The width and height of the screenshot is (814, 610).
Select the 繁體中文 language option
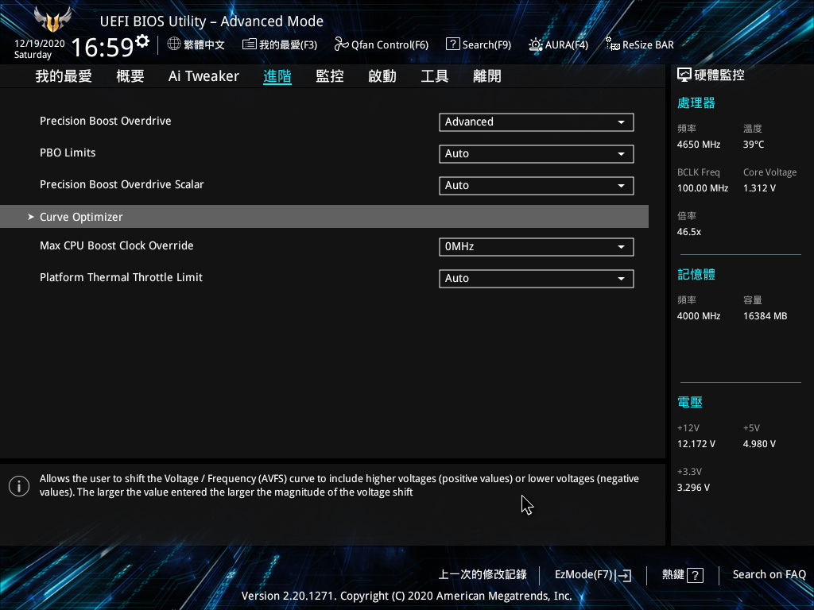tap(204, 44)
